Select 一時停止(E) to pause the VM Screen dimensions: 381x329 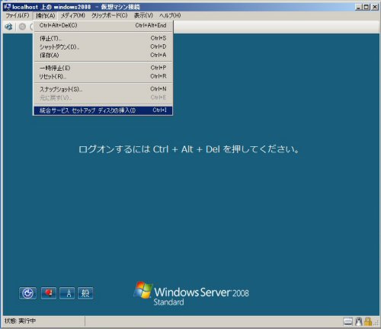point(103,68)
